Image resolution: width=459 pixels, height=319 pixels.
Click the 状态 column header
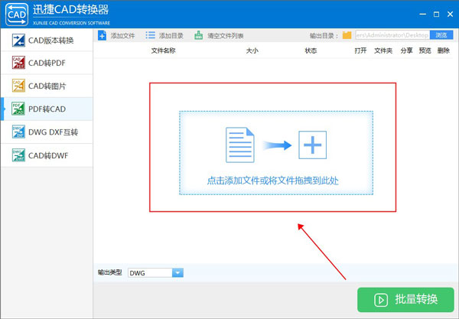(311, 50)
